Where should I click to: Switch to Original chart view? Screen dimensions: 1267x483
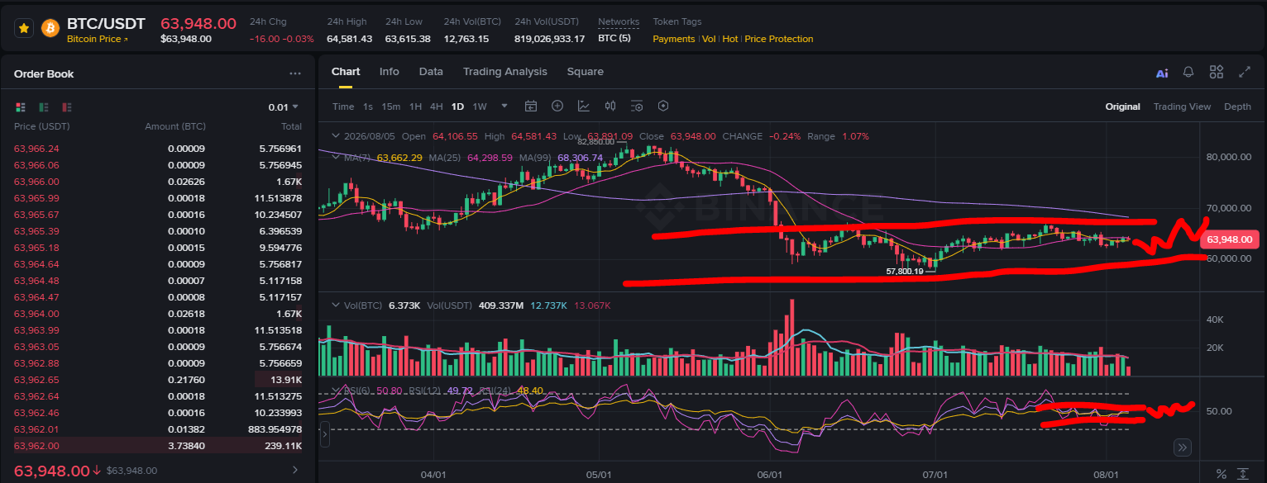(x=1122, y=107)
